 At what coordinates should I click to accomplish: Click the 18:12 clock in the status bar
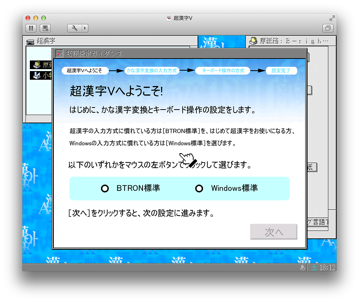[x=327, y=268]
